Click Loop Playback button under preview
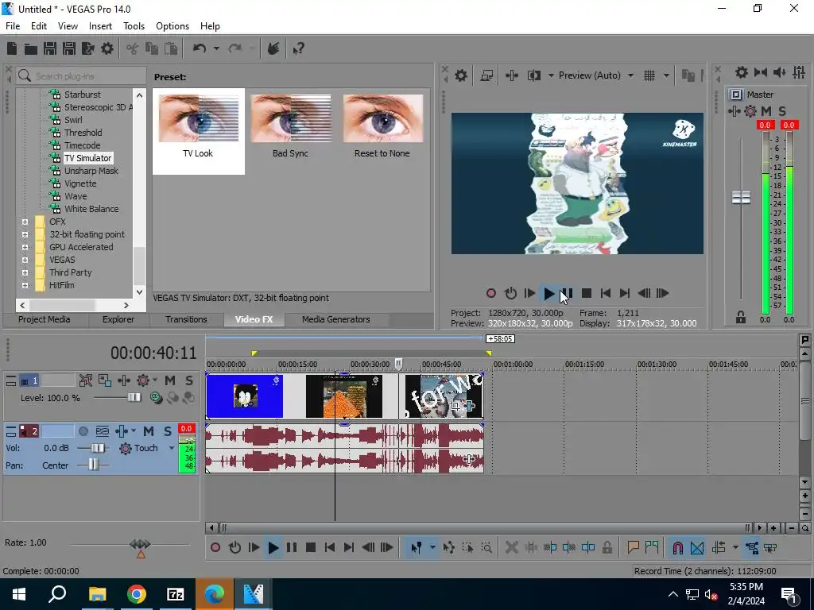Viewport: 814px width, 610px height. pos(510,294)
